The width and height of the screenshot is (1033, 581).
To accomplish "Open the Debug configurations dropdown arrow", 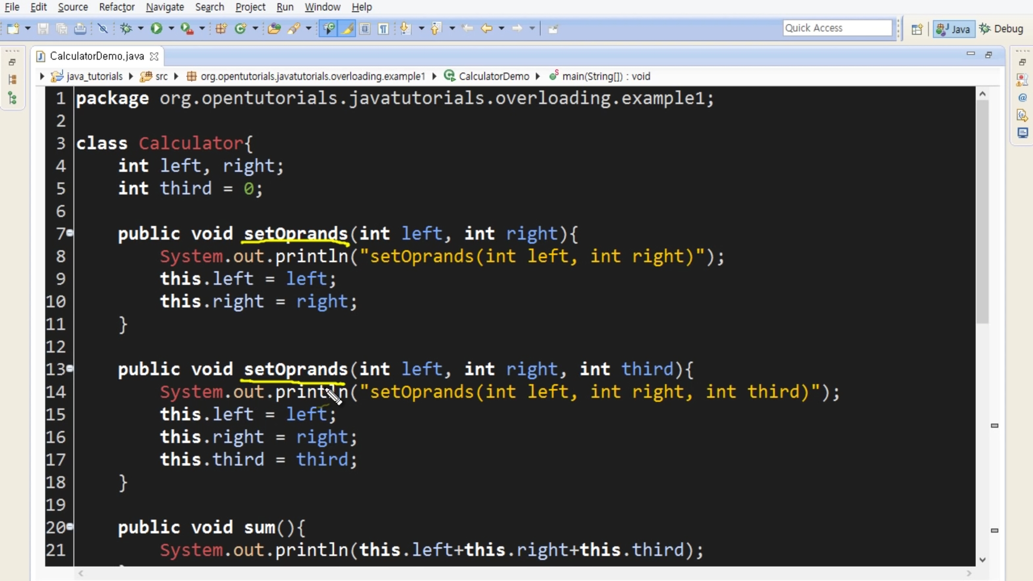I will (x=140, y=28).
